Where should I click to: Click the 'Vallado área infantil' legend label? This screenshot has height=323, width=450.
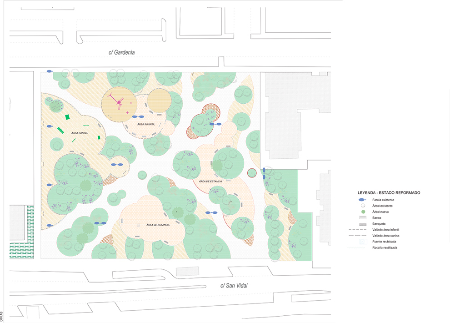[385, 230]
